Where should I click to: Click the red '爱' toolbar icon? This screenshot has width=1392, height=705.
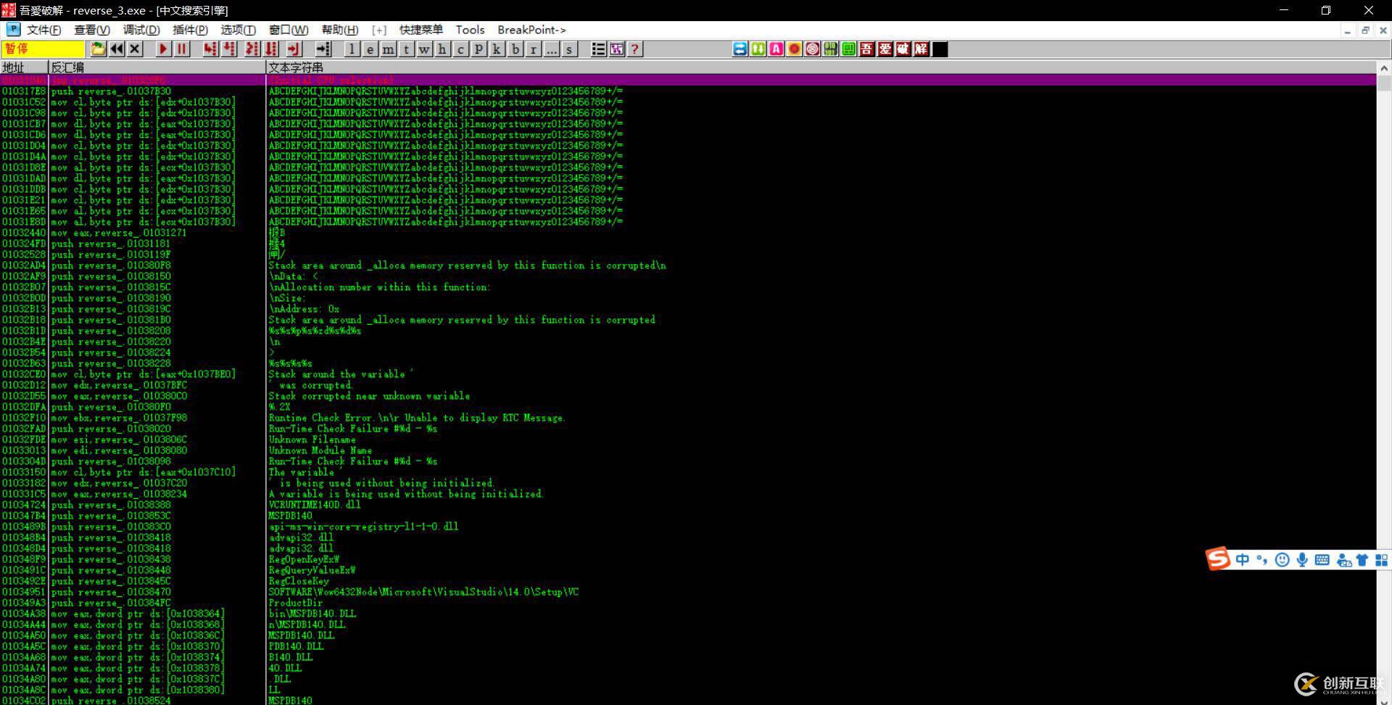point(884,49)
